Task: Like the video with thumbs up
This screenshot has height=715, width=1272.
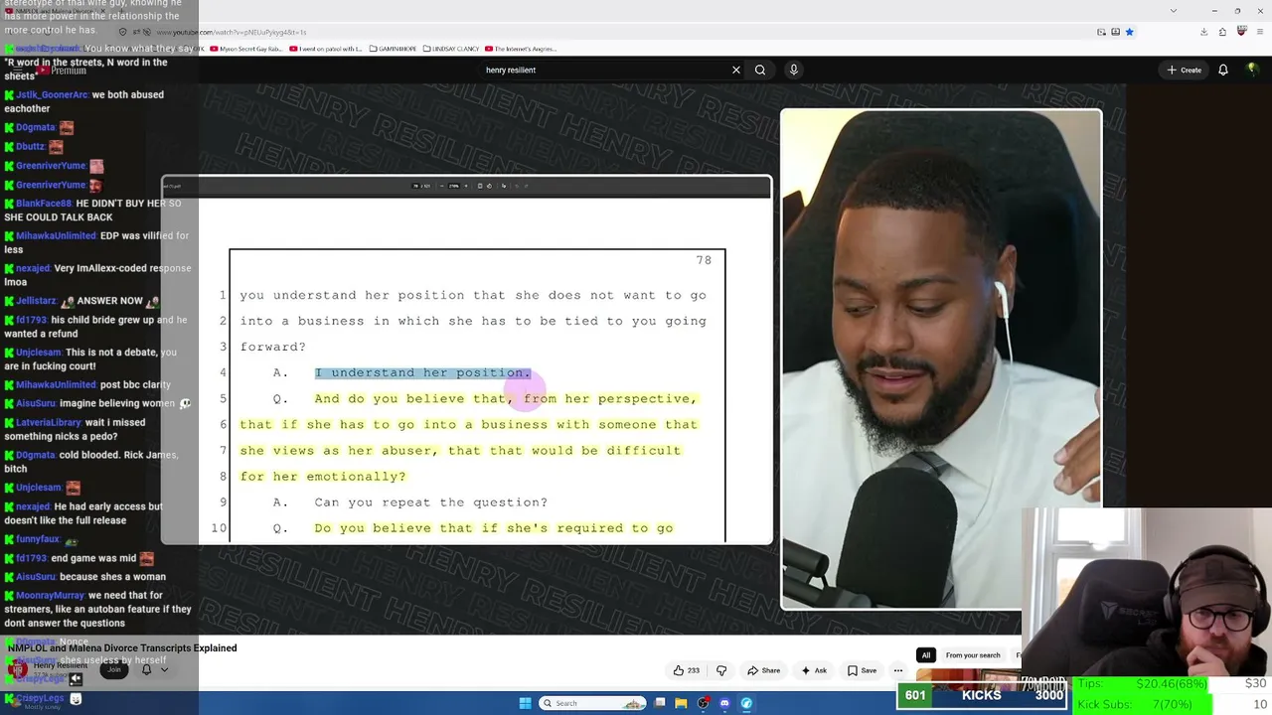Action: [686, 670]
